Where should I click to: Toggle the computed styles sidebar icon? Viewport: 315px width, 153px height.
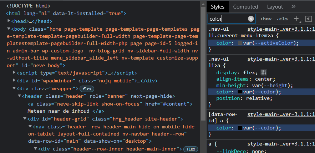click(308, 19)
